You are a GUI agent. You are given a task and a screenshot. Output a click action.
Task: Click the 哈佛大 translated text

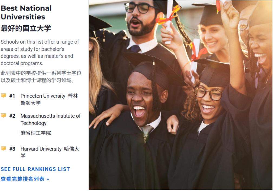[x=71, y=149]
